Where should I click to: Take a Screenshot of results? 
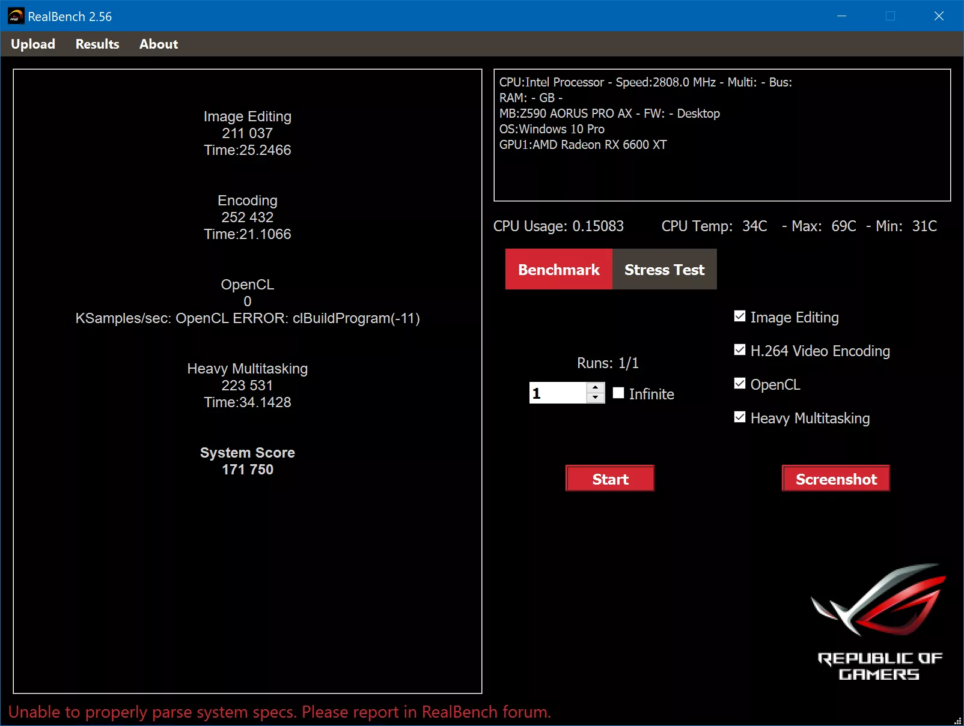coord(836,479)
